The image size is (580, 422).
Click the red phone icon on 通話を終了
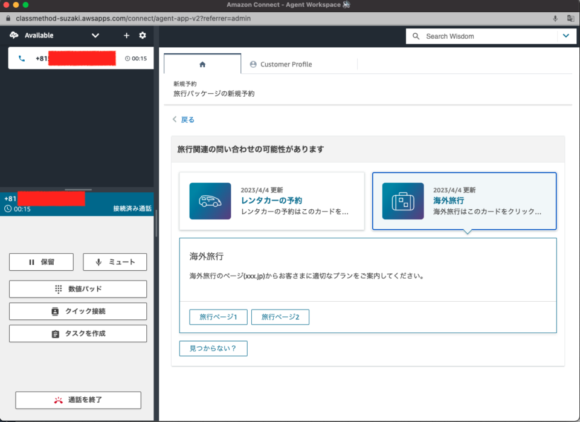[x=57, y=400]
